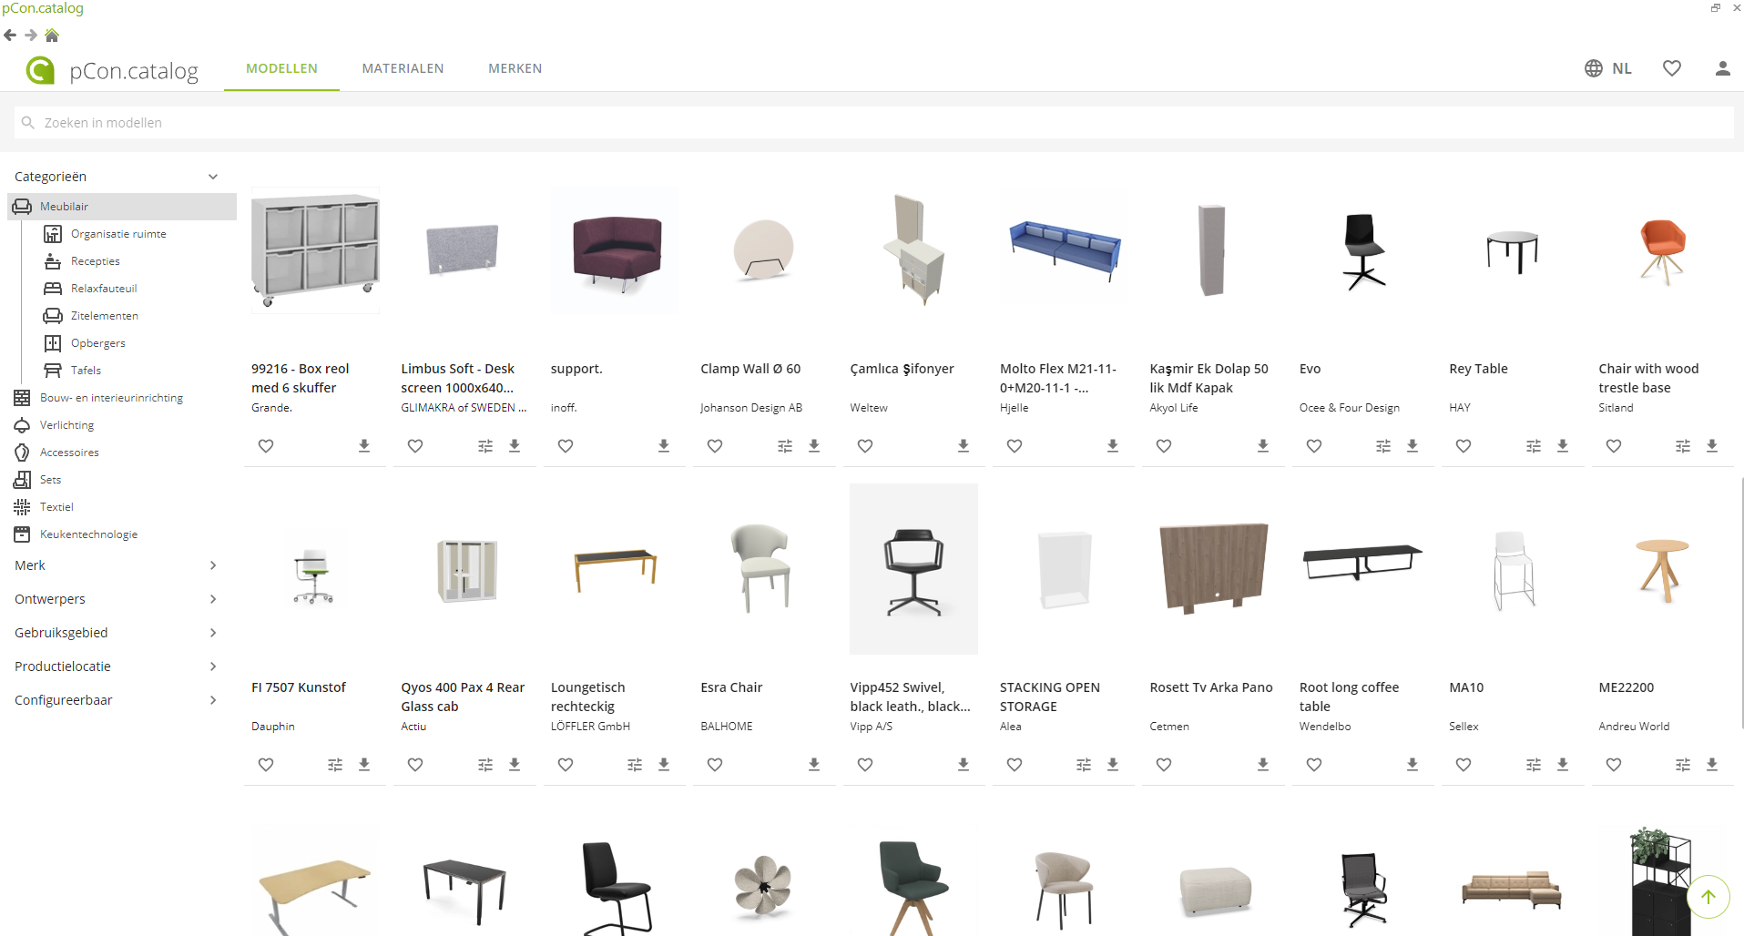Screen dimensions: 1744x936
Task: Open the Organisatie ruimte subcategory
Action: [118, 234]
